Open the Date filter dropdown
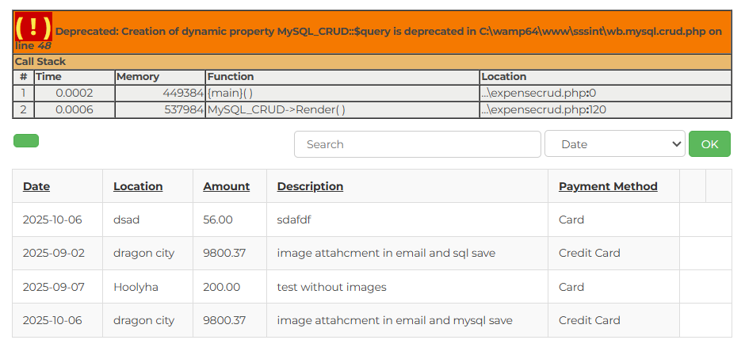This screenshot has width=745, height=359. pyautogui.click(x=614, y=144)
